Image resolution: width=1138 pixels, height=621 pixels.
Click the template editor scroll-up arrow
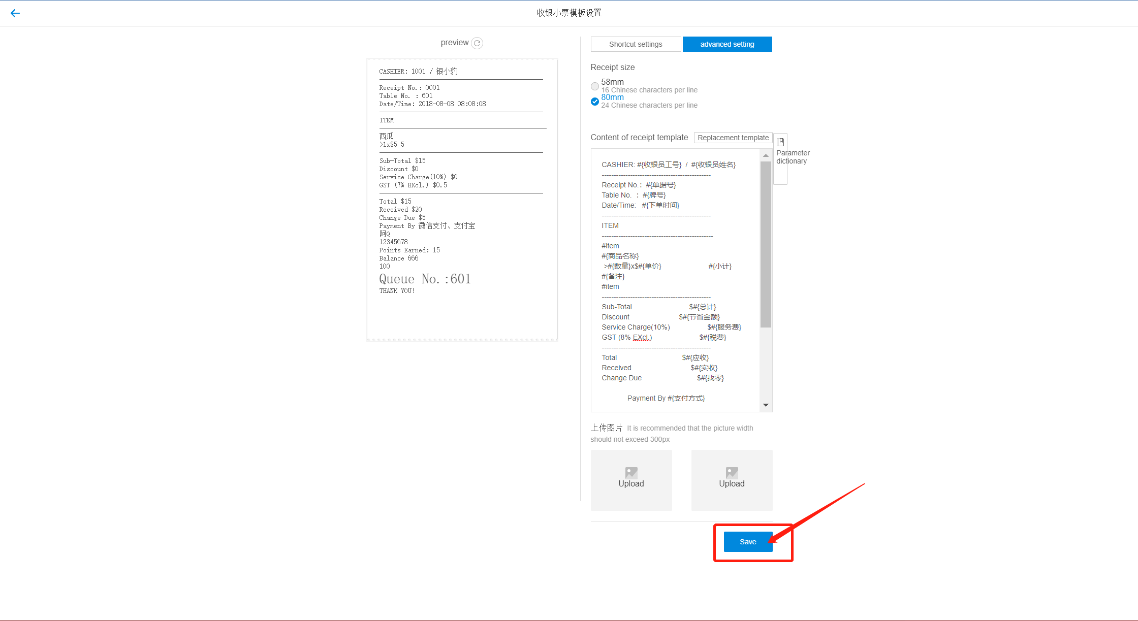tap(766, 155)
